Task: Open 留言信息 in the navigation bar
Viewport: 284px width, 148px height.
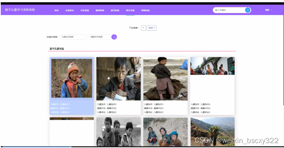Action: point(115,11)
